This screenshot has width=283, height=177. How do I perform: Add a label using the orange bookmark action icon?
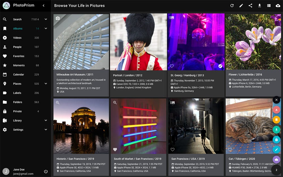click(x=276, y=120)
